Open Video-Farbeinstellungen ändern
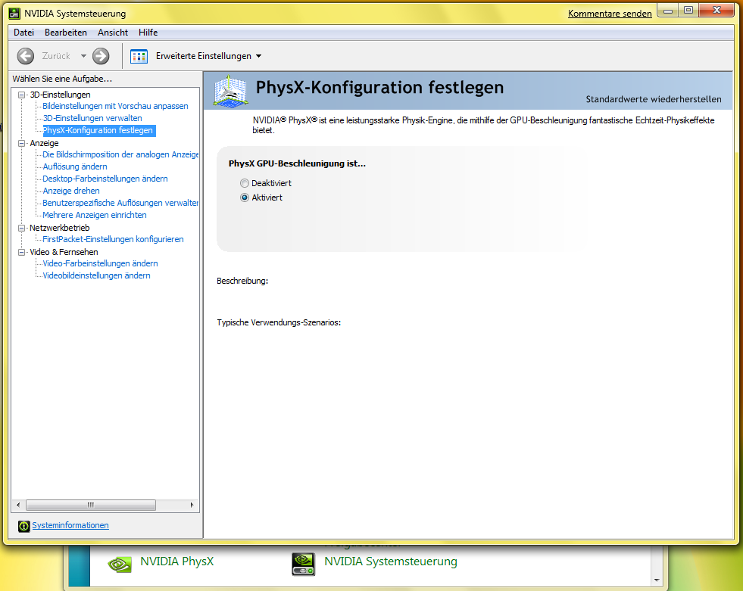This screenshot has height=591, width=743. [x=101, y=263]
